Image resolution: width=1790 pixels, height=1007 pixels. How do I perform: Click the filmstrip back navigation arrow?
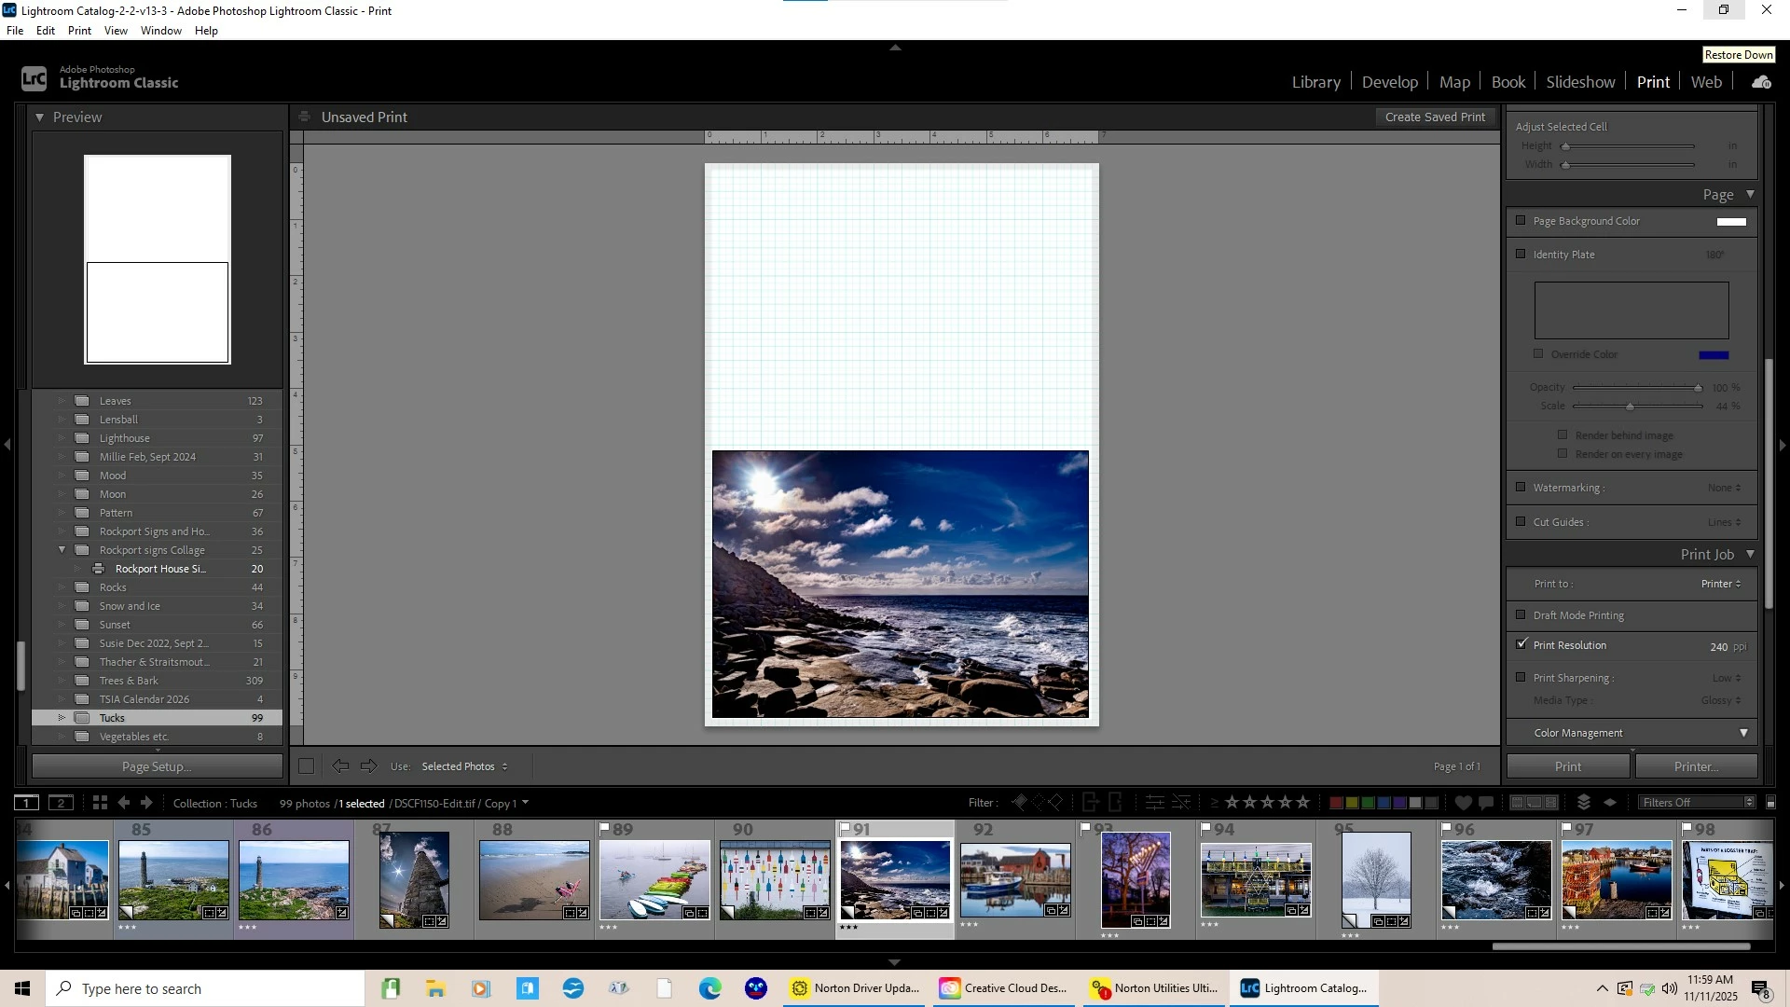123,803
